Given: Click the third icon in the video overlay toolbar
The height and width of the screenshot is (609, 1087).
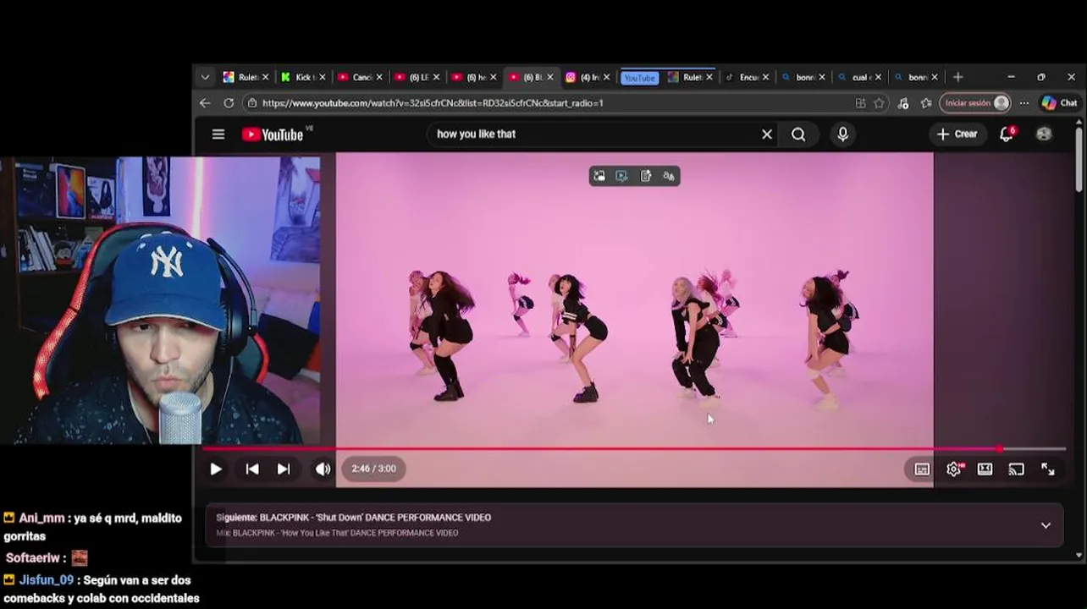Looking at the screenshot, I should click(x=646, y=176).
